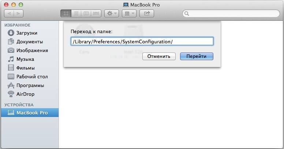This screenshot has width=284, height=149.
Task: Open the gear action menu
Action: tap(112, 13)
